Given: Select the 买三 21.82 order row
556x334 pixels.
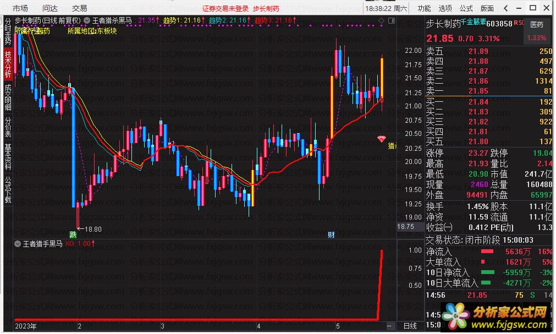Looking at the screenshot, I should click(489, 122).
